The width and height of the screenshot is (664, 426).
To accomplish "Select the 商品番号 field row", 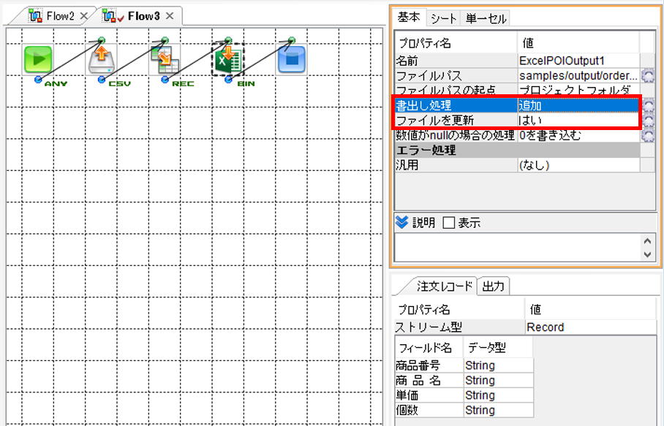I will click(464, 365).
